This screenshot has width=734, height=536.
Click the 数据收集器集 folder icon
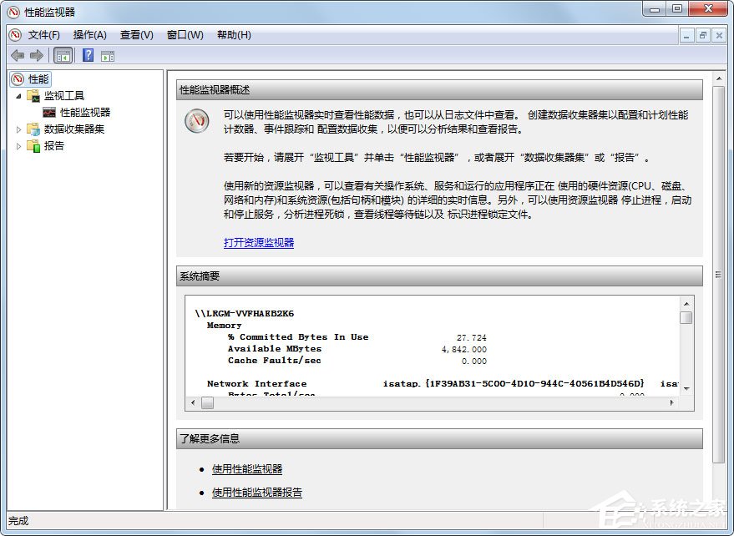click(35, 129)
